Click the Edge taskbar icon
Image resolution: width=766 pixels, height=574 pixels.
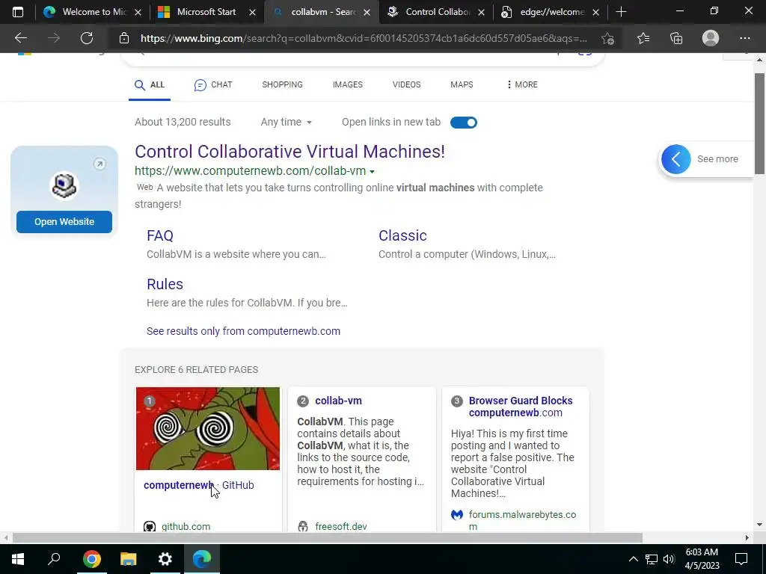[202, 559]
